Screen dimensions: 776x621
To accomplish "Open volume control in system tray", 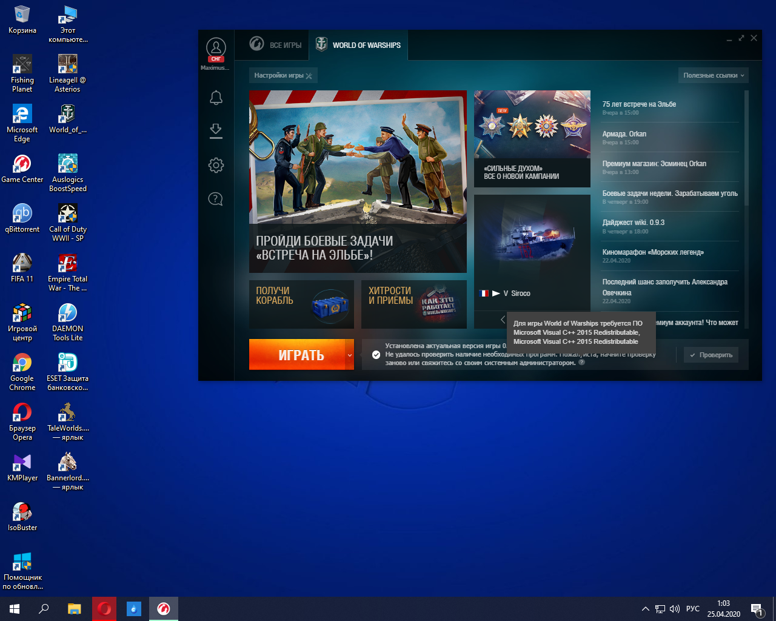I will [x=674, y=609].
